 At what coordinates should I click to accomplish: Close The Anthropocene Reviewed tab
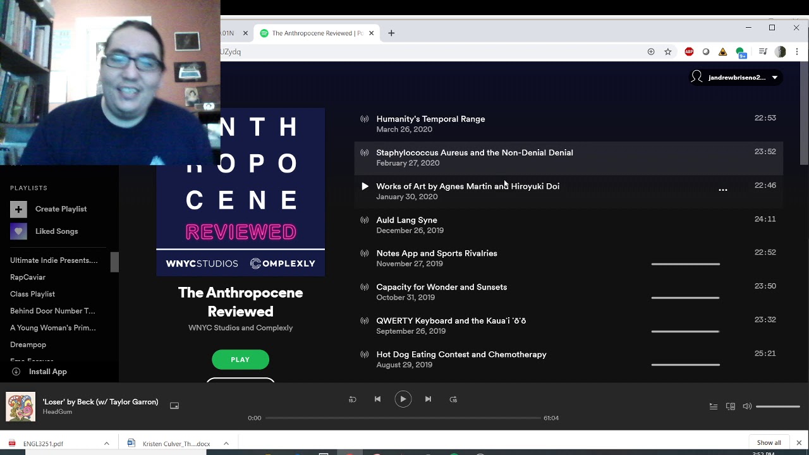[372, 33]
